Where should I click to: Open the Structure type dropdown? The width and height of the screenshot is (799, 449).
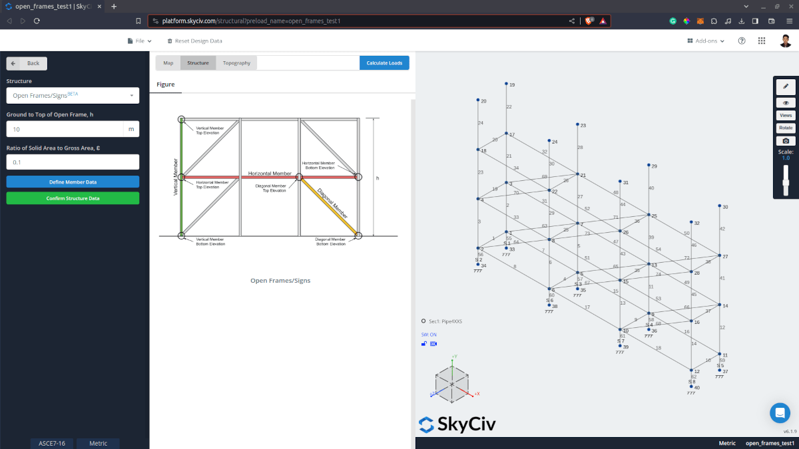coord(73,96)
